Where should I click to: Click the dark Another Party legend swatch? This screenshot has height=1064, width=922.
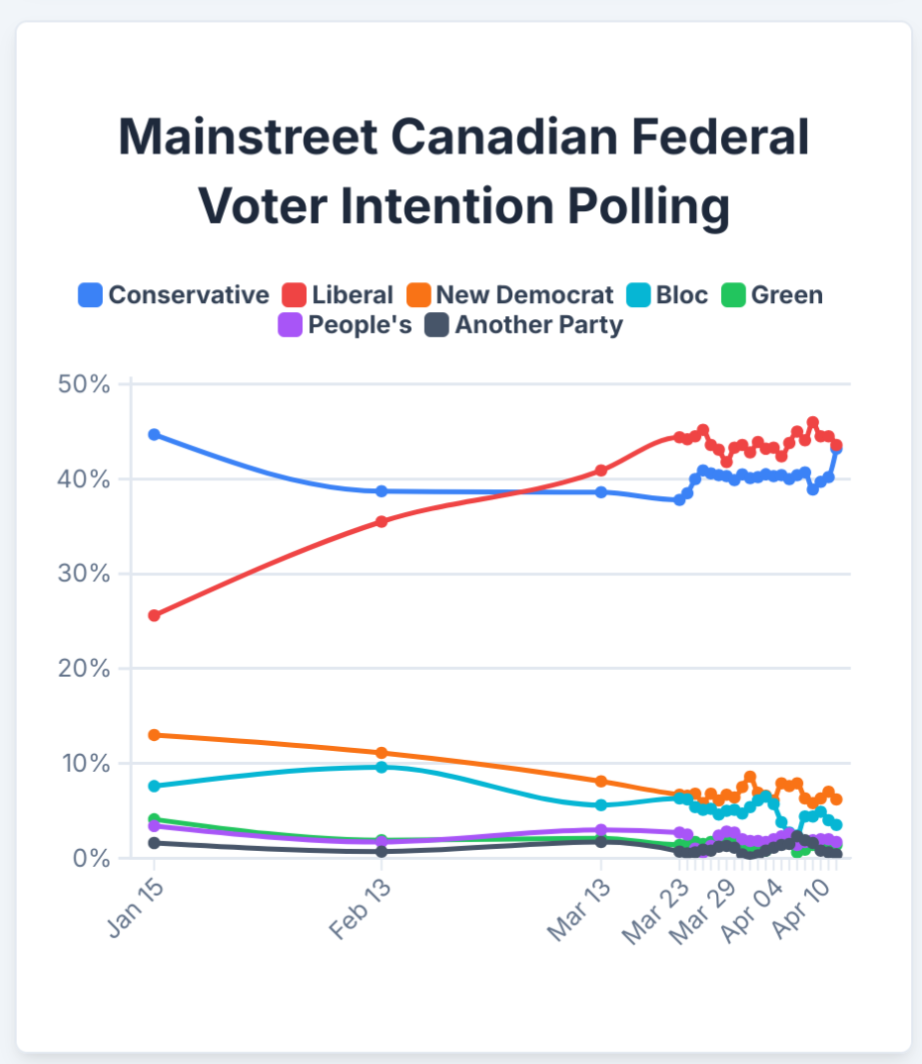pyautogui.click(x=437, y=324)
